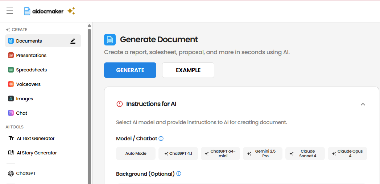The image size is (380, 184).
Task: Open AI Story Generator tool
Action: point(37,153)
